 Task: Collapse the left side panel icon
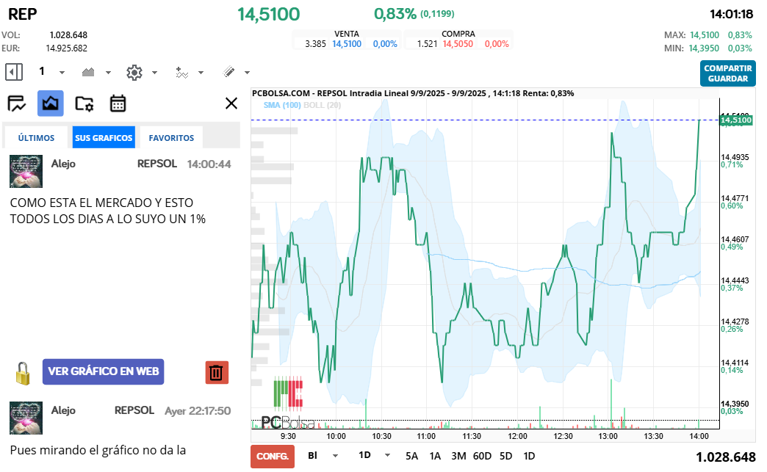click(x=14, y=73)
